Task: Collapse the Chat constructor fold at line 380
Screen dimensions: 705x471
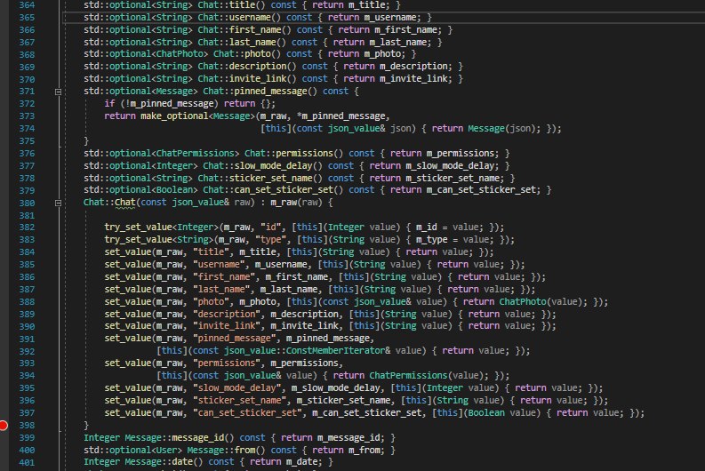Action: click(x=58, y=204)
